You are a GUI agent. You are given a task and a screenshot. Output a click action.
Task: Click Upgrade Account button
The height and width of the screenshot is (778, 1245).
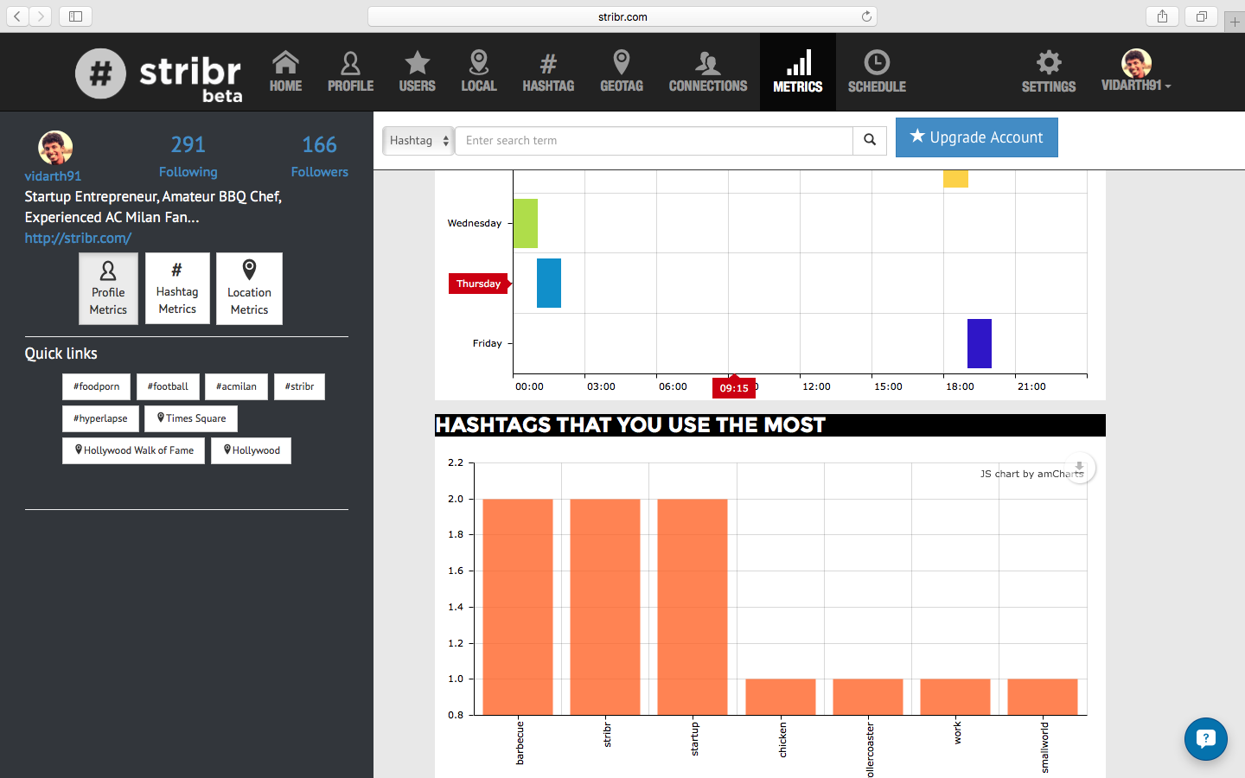976,137
